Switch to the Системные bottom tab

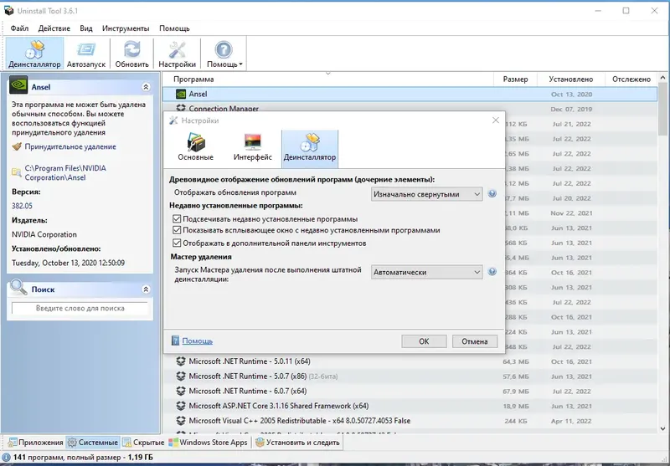93,443
